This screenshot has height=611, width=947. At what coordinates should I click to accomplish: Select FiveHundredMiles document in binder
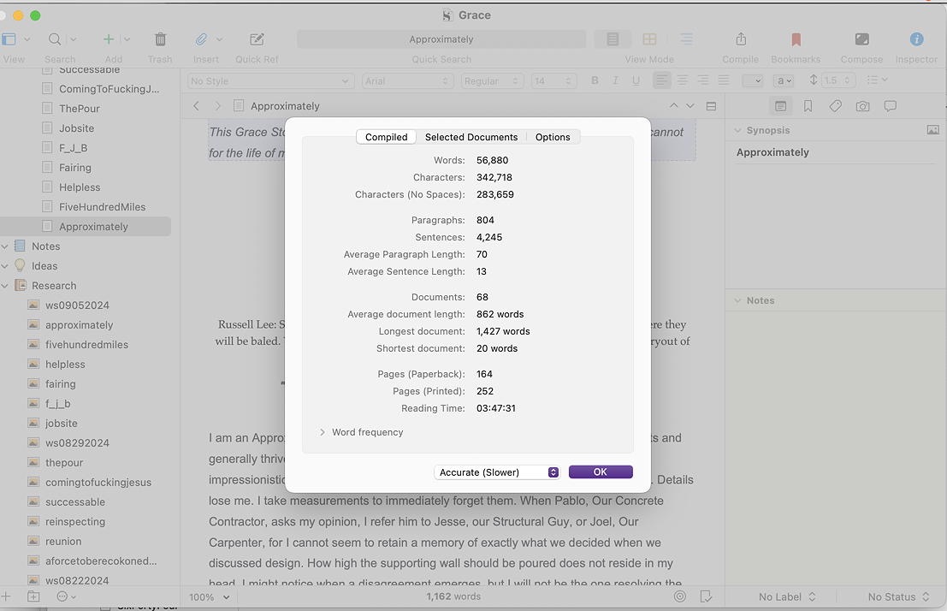tap(102, 207)
